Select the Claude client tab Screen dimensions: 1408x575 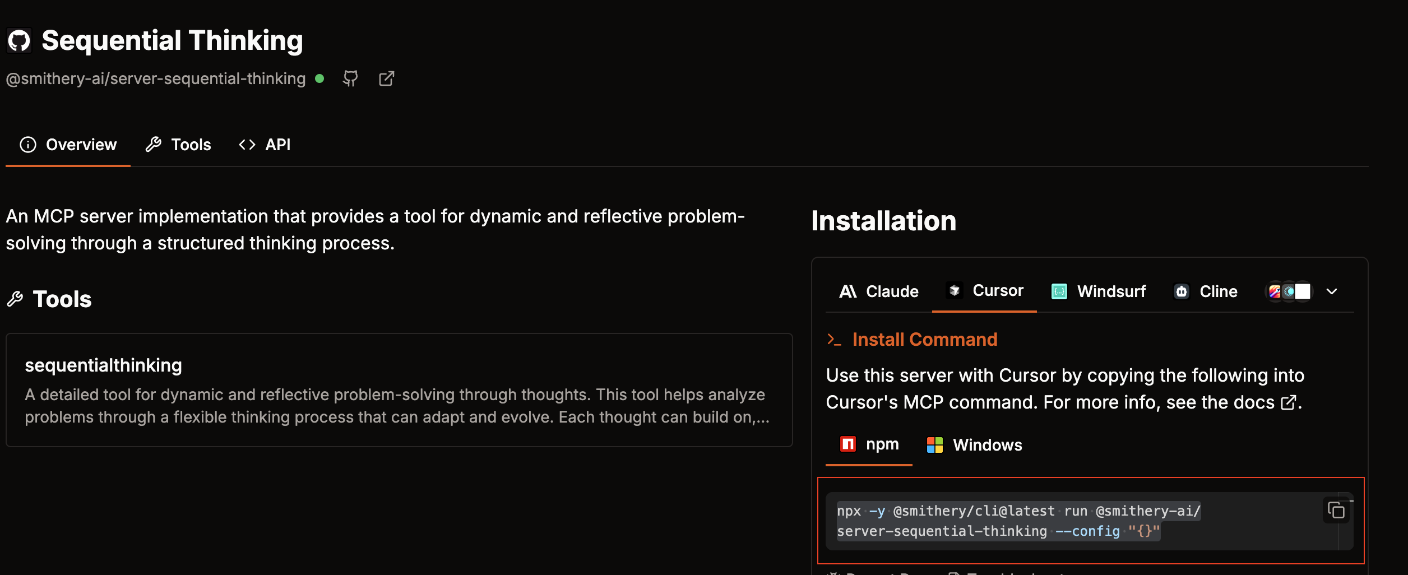pos(878,291)
